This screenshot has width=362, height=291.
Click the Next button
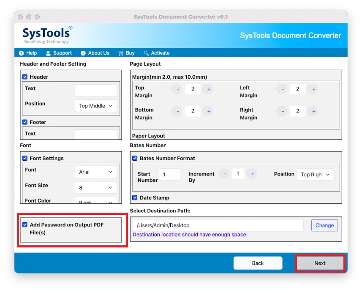click(x=320, y=263)
